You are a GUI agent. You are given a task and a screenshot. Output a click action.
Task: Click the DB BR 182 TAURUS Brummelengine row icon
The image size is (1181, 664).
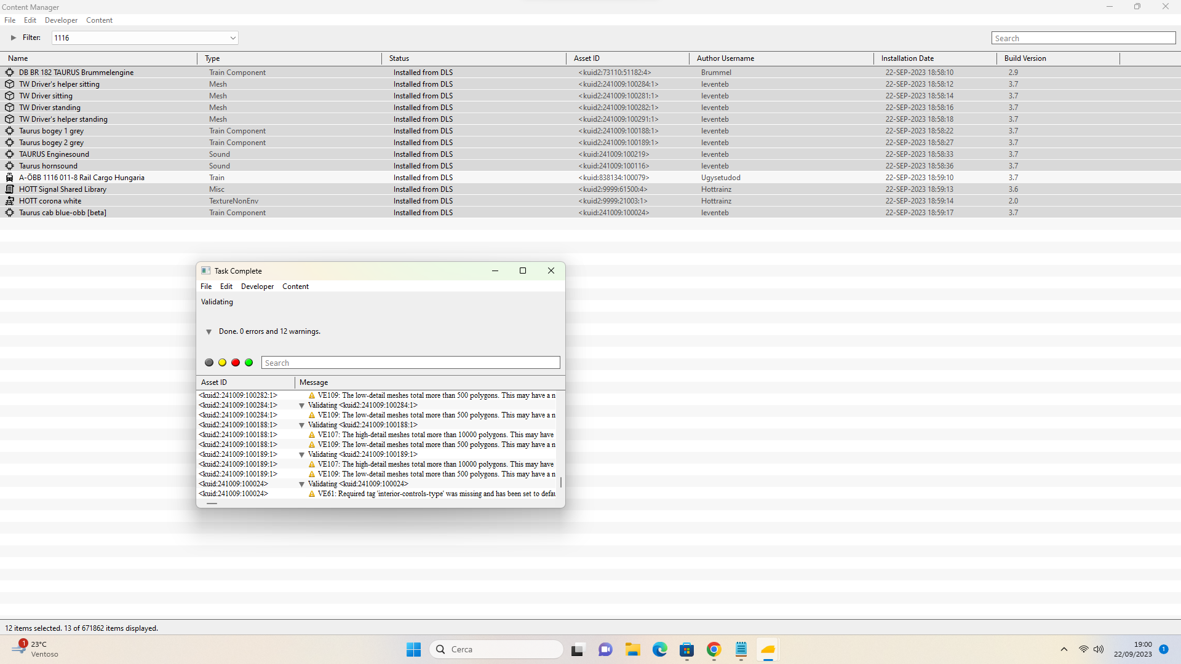(x=10, y=73)
